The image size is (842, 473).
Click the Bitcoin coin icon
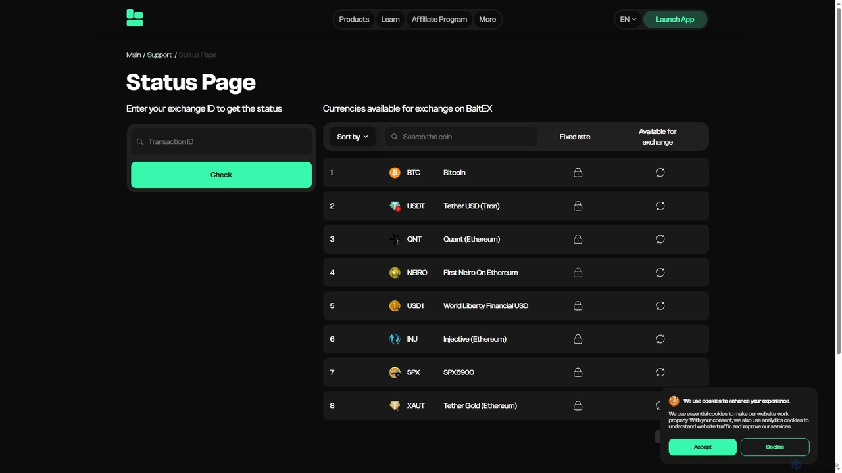click(395, 173)
